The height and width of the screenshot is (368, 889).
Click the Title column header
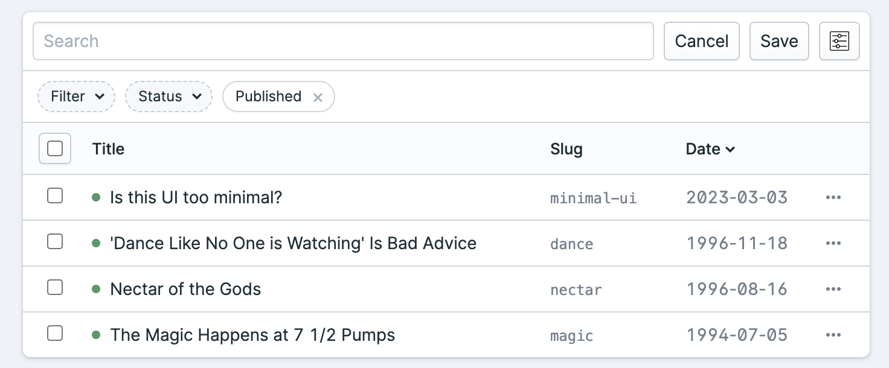108,149
